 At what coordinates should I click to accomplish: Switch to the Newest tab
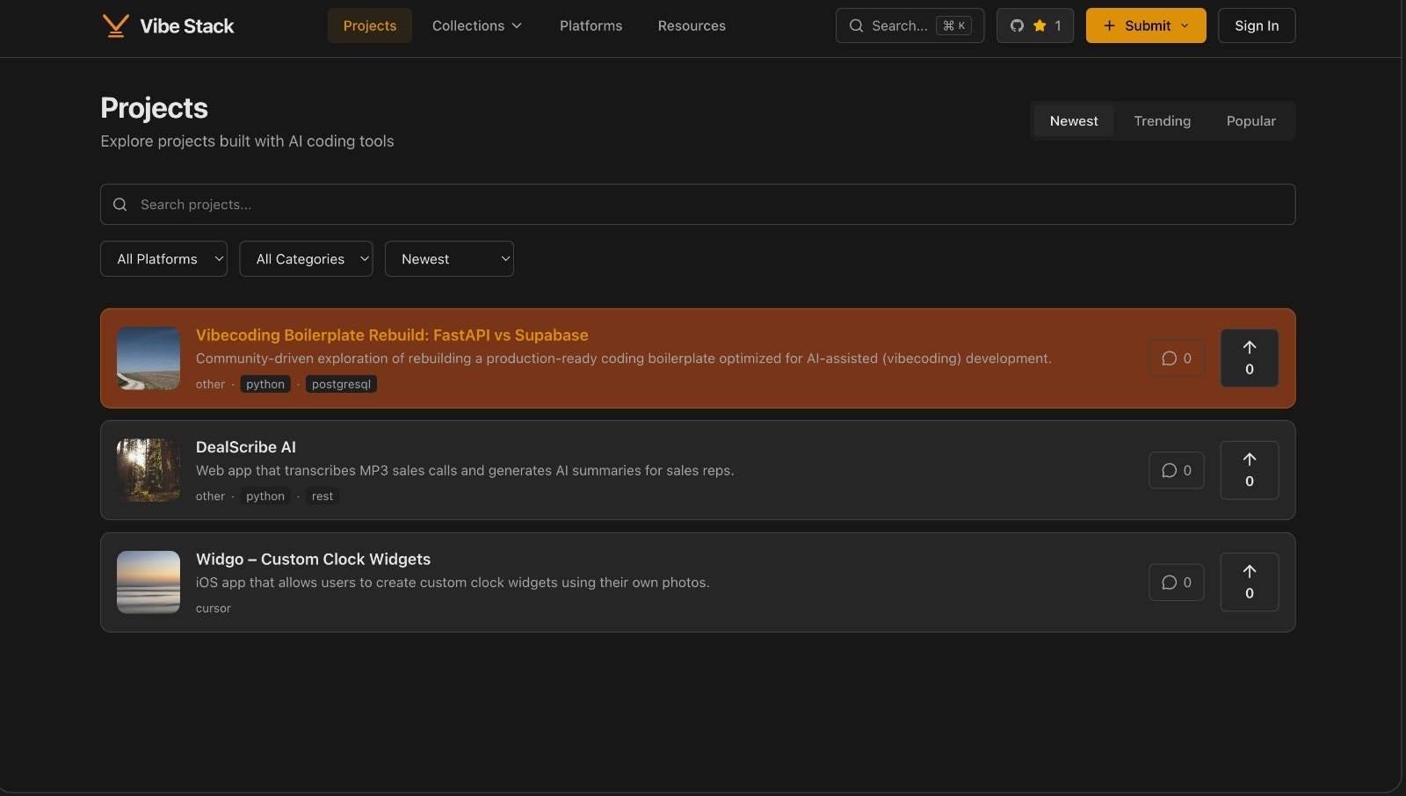[x=1074, y=121]
